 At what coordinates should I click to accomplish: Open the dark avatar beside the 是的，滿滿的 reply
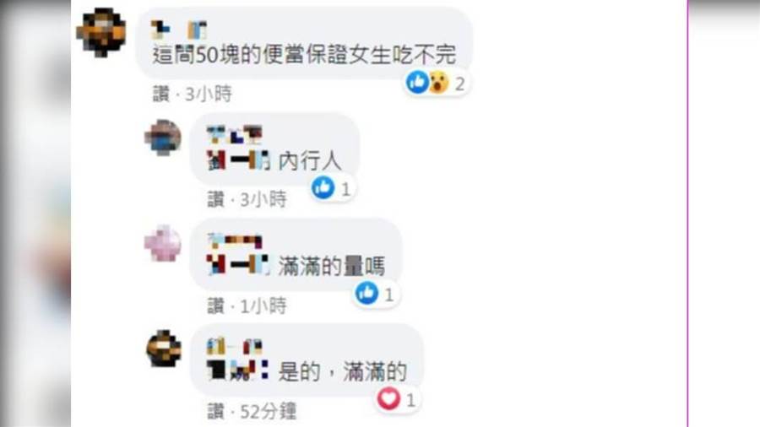coord(164,349)
